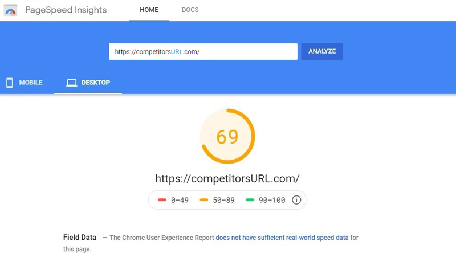This screenshot has width=456, height=253.
Task: Open the score scale info icon
Action: coord(296,200)
